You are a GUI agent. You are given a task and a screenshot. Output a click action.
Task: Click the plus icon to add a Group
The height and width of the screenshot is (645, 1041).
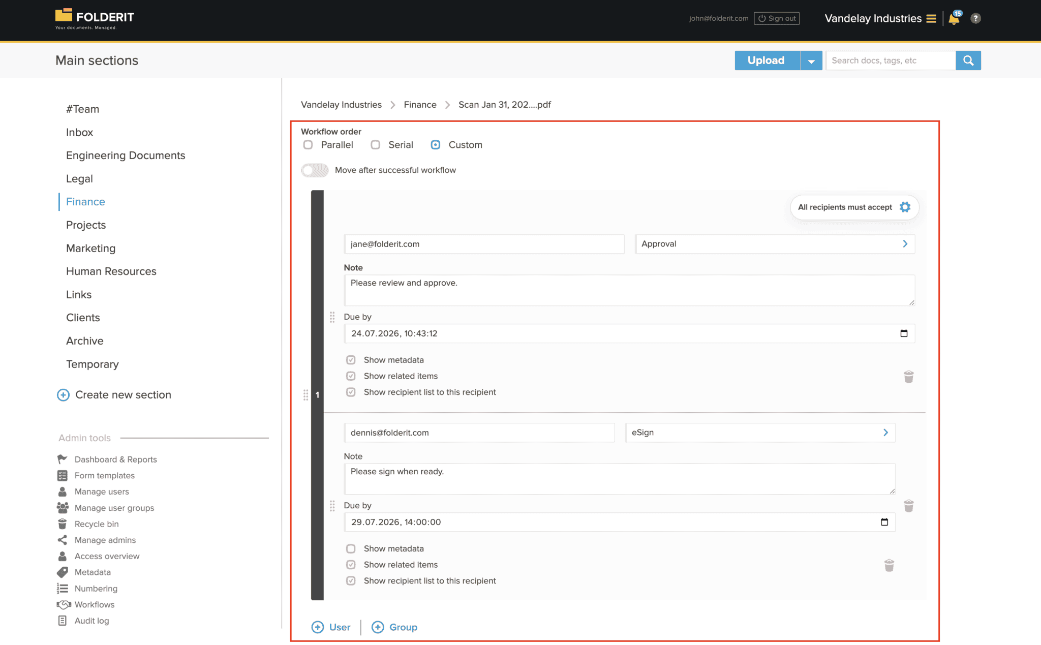coord(378,627)
